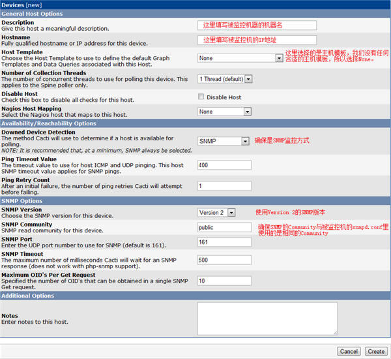
Task: Open the SNMP Version dropdown
Action: pyautogui.click(x=216, y=213)
